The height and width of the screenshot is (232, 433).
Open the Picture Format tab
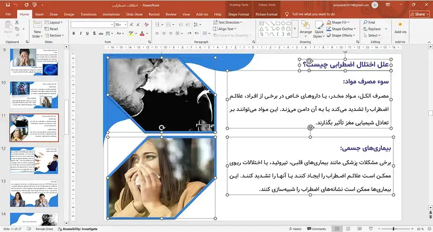[x=267, y=14]
